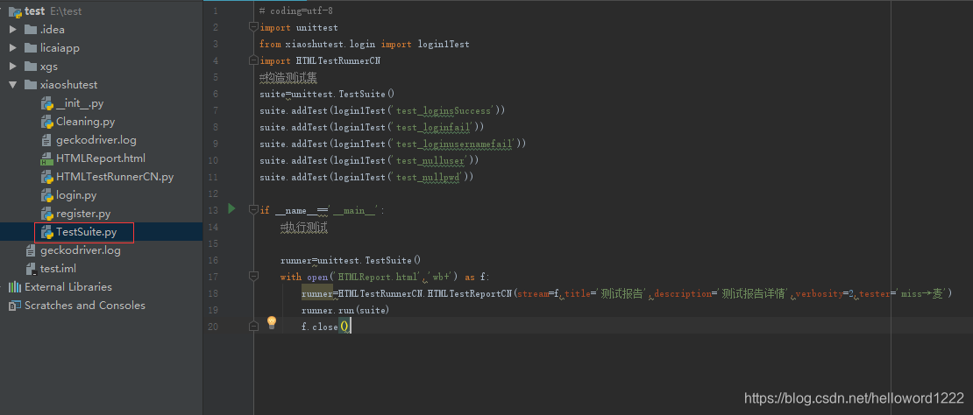
Task: Select the licaiapp folder icon
Action: tap(31, 47)
